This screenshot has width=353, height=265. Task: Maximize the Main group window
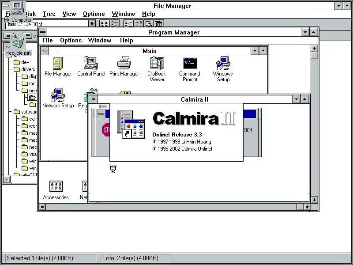263,51
